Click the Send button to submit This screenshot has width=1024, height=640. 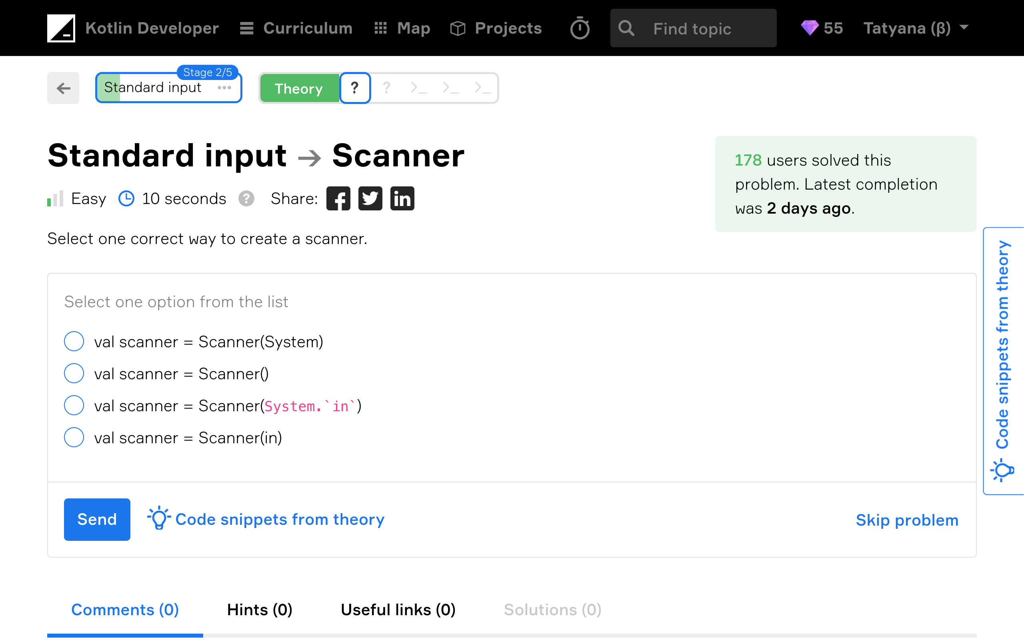pos(96,519)
